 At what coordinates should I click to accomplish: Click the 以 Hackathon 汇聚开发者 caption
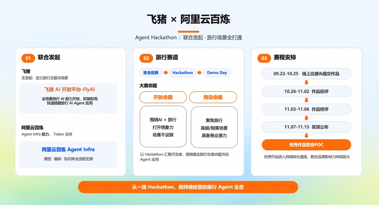[184, 157]
